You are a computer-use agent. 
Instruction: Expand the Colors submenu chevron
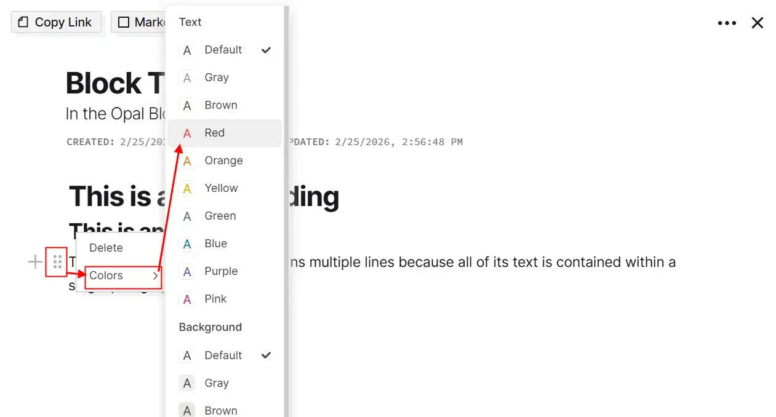[155, 276]
